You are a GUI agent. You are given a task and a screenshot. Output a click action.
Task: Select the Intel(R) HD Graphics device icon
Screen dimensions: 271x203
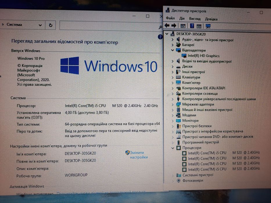click(184, 56)
